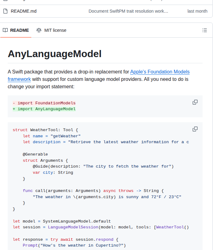Click the "struct Arguments {" line
This screenshot has width=213, height=250.
pyautogui.click(x=45, y=160)
